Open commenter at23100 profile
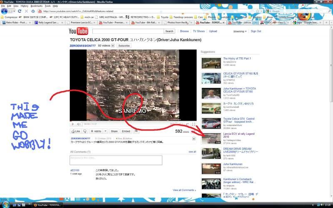The height and width of the screenshot is (208, 333). pyautogui.click(x=75, y=170)
